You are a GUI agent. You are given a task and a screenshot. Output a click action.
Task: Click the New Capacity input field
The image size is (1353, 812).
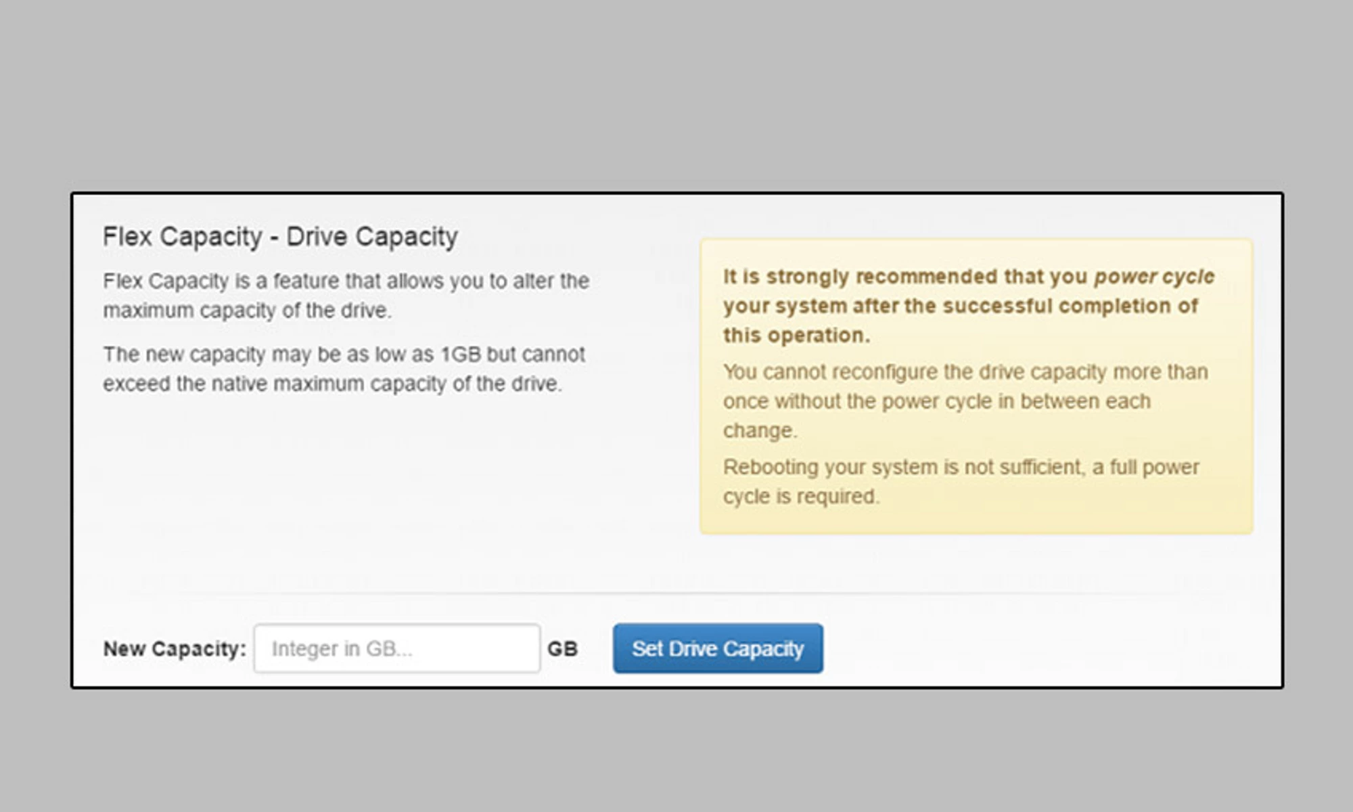point(396,648)
